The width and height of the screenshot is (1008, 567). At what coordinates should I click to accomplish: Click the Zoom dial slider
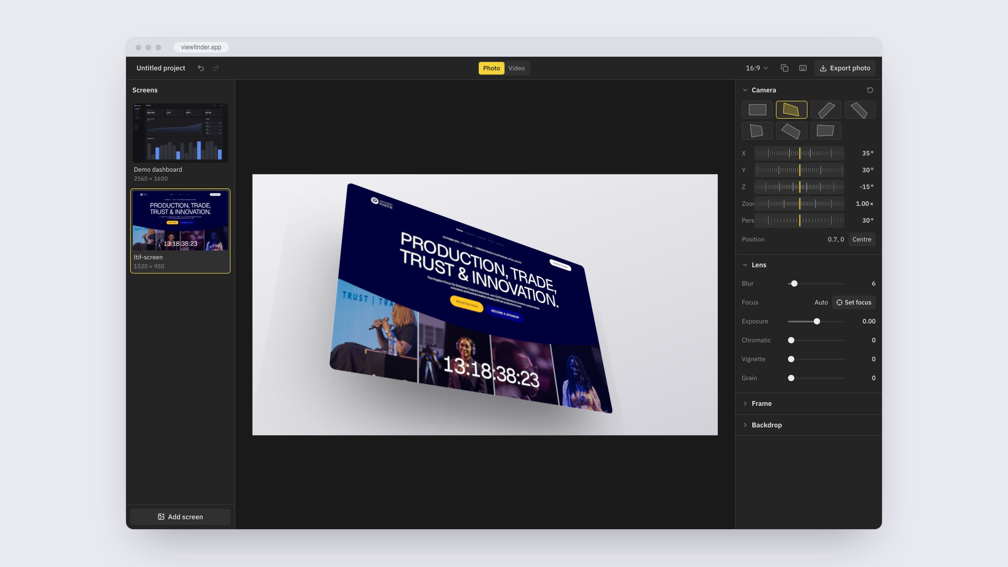(799, 204)
